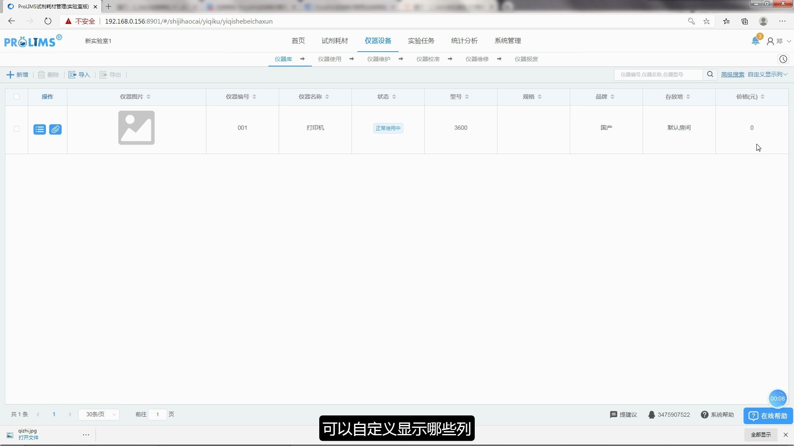Open 实验任务 menu
Screen dimensions: 794x446
tap(421, 40)
